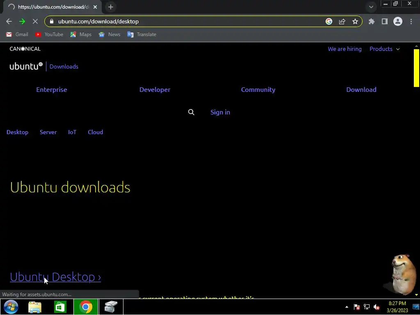420x315 pixels.
Task: Open File Explorer from the taskbar
Action: (35, 307)
